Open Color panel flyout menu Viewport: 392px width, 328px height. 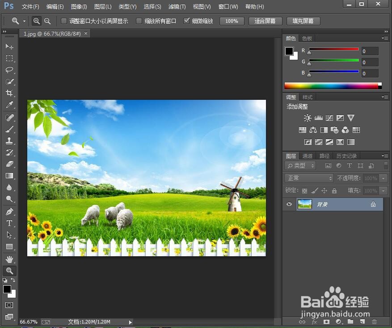point(385,38)
